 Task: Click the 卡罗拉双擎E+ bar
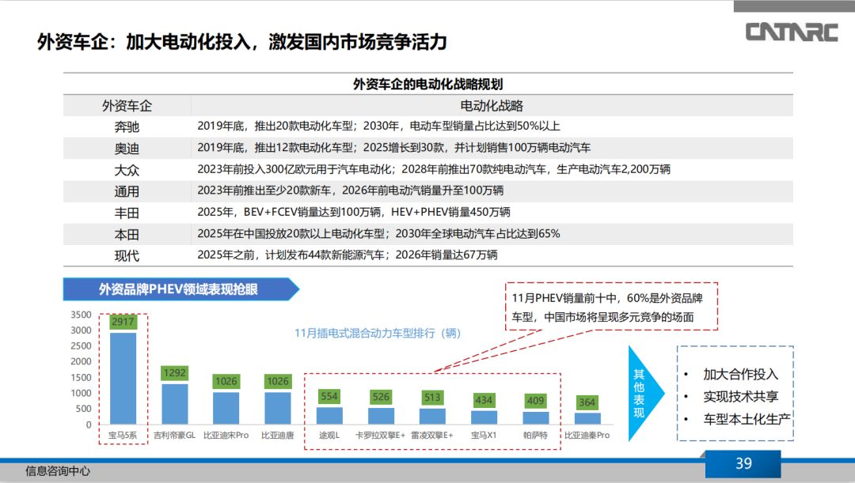[x=381, y=416]
